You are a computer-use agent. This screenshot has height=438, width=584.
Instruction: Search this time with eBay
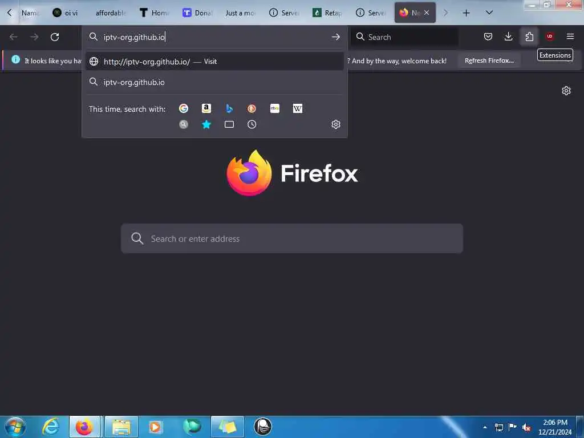275,108
